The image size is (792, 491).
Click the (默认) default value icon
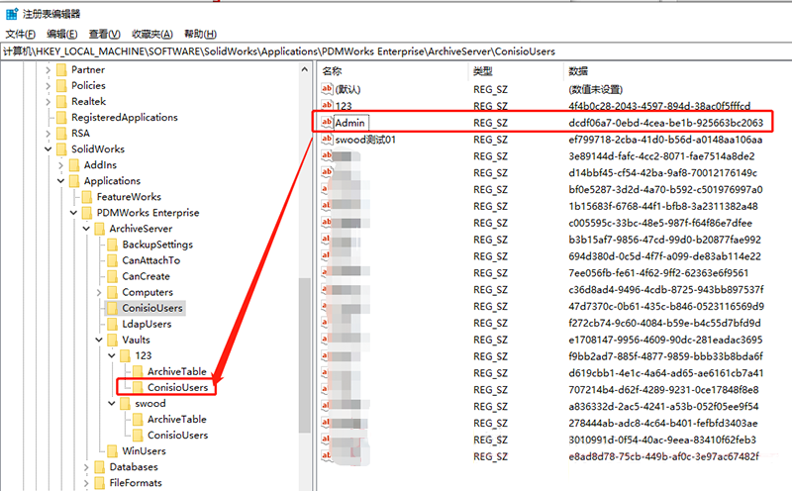coord(327,89)
